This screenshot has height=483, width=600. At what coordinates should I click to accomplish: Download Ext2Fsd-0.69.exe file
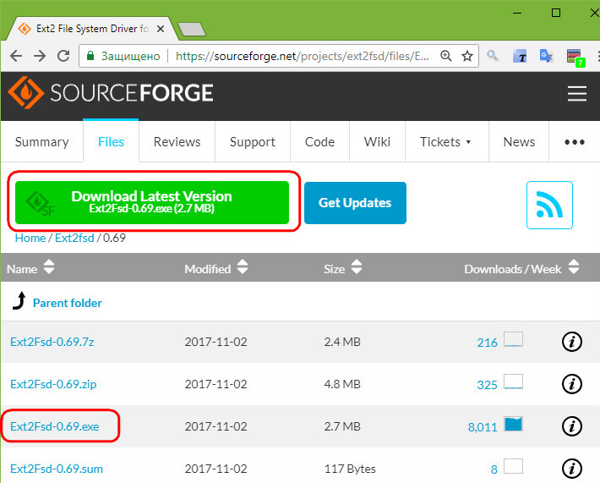click(55, 426)
